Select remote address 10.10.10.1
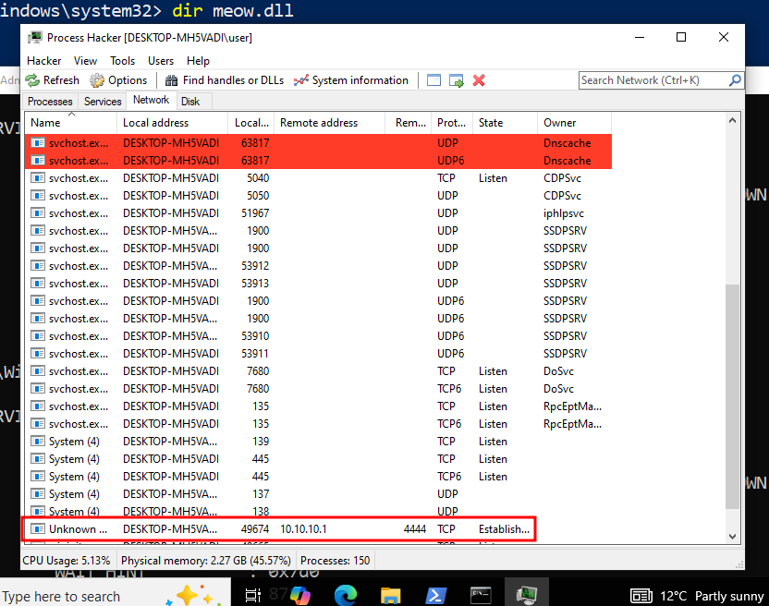Viewport: 769px width, 606px height. [303, 529]
